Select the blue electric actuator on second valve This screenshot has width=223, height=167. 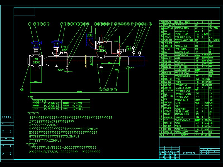57,42
